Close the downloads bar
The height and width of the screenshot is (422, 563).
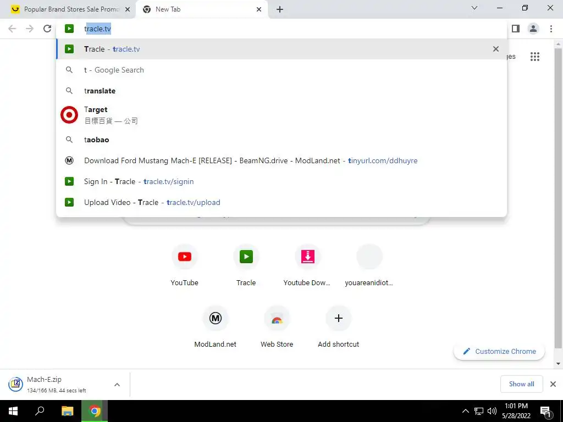(553, 384)
